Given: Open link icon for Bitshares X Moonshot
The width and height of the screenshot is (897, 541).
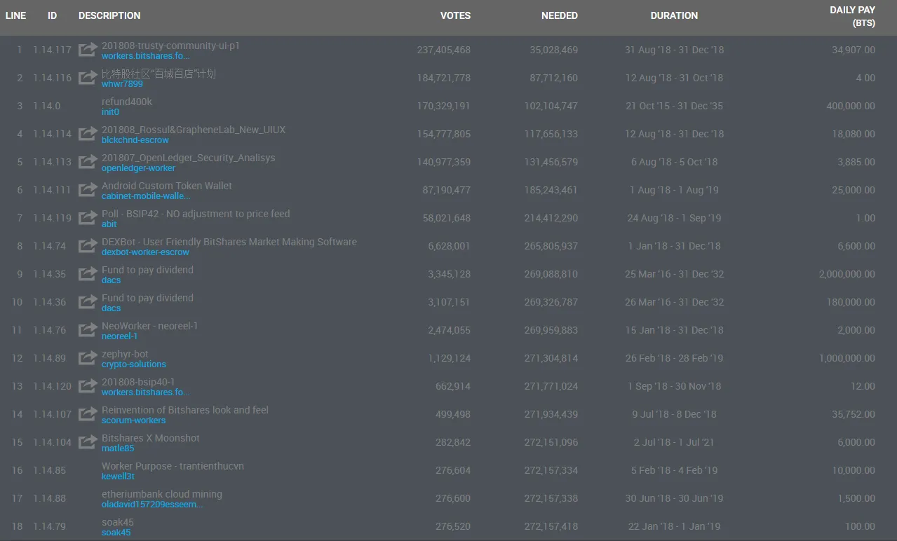Looking at the screenshot, I should [x=88, y=442].
